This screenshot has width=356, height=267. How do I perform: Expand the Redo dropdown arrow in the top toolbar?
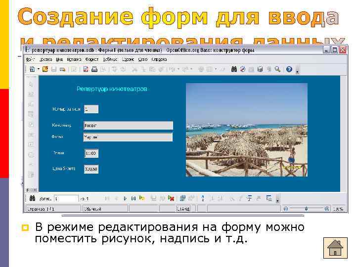[192, 69]
